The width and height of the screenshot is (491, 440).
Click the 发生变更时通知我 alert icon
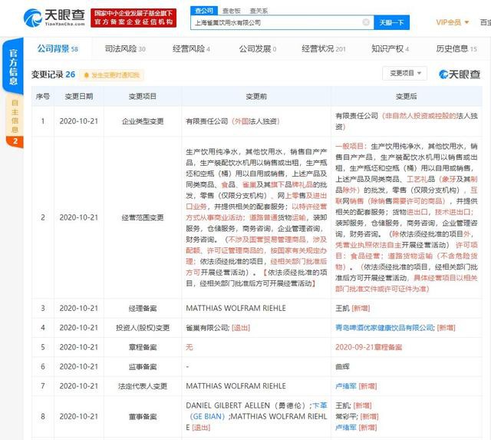coord(85,75)
